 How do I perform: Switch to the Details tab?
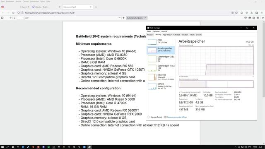(x=192, y=35)
